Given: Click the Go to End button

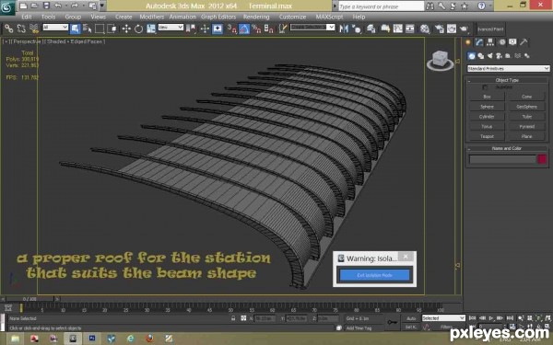Looking at the screenshot, I should (510, 318).
